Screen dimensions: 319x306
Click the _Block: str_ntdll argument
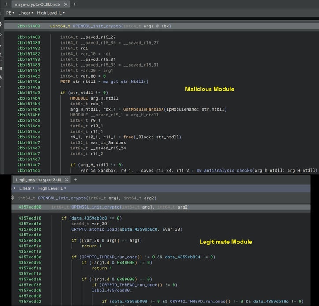(x=157, y=137)
